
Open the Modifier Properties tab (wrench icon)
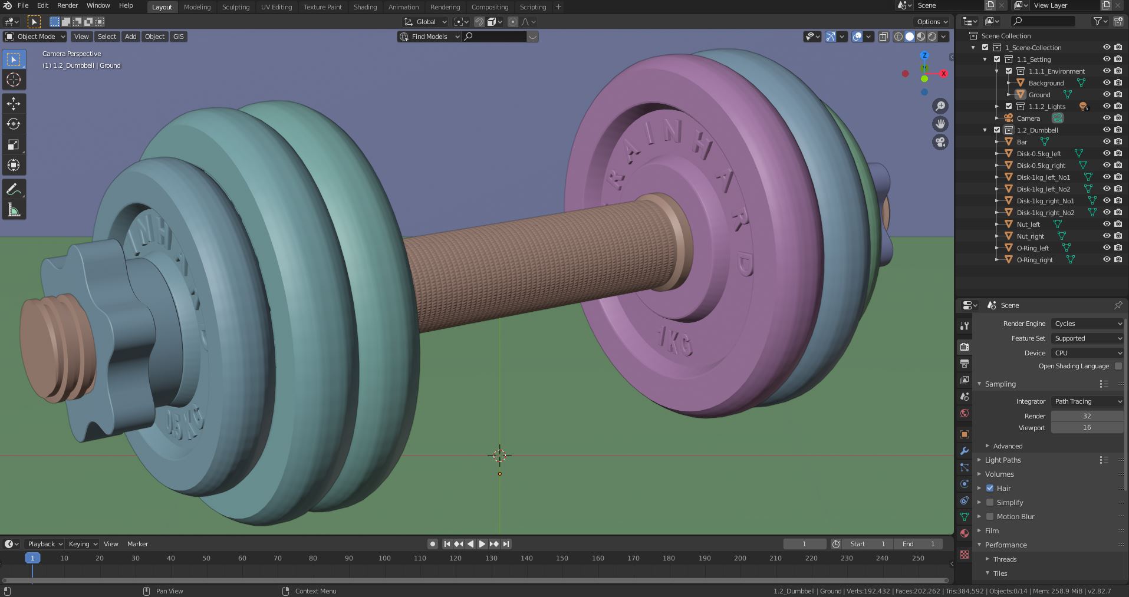(965, 451)
